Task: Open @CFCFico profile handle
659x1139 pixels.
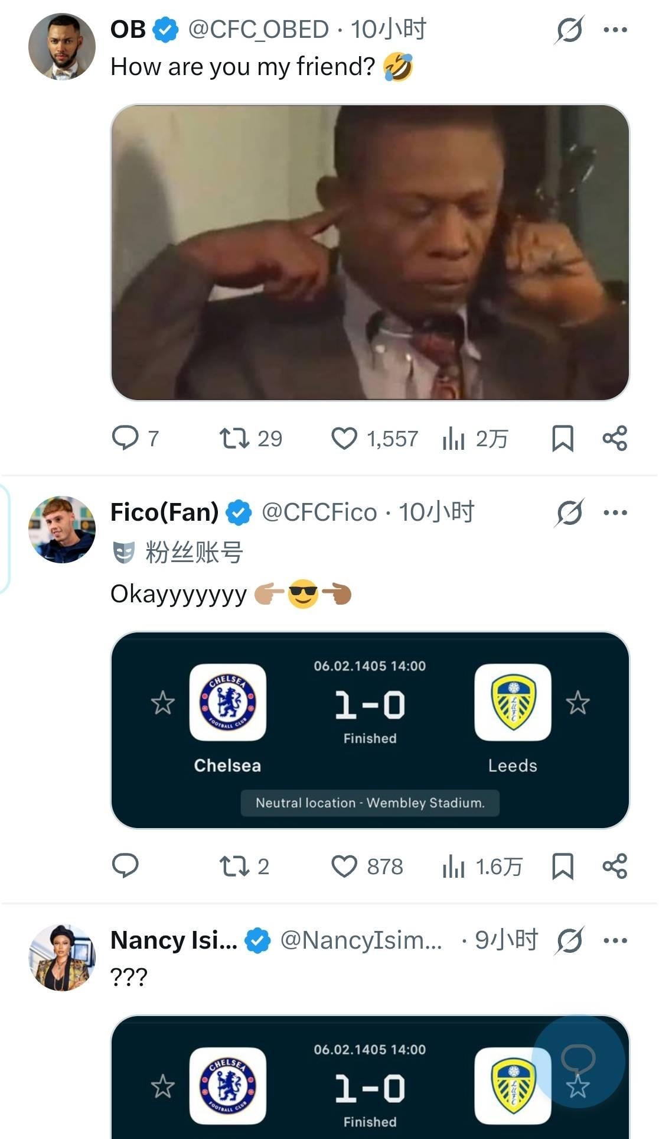Action: click(319, 512)
